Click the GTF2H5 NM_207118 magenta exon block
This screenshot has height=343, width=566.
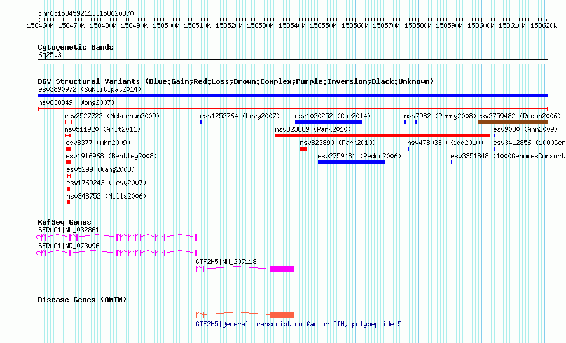[x=282, y=269]
